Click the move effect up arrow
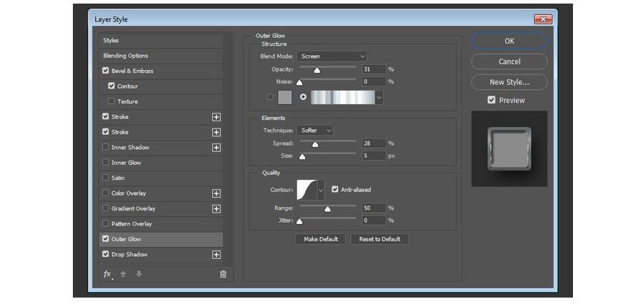The image size is (643, 304). (124, 274)
